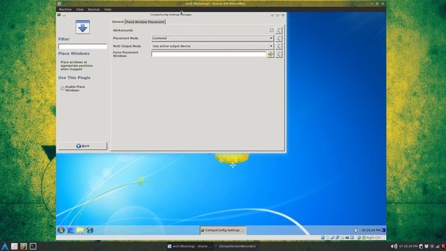The width and height of the screenshot is (446, 251).
Task: Select the SimpleScreenRecorder taskbar entry
Action: pyautogui.click(x=236, y=246)
